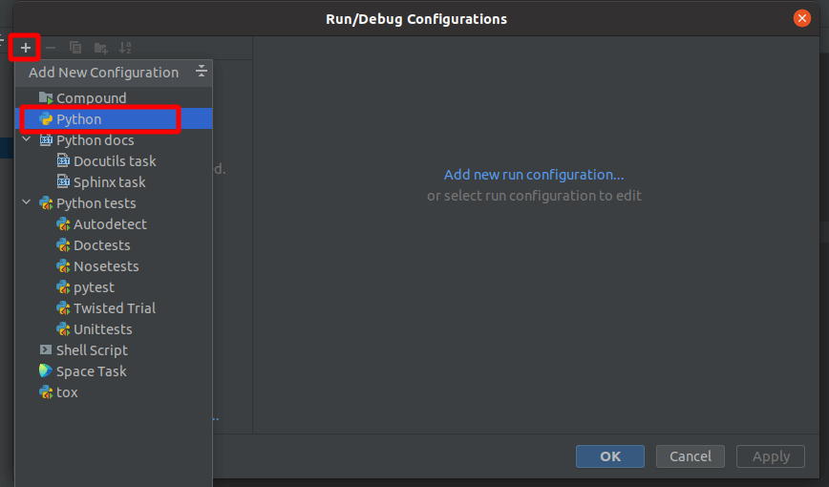
Task: Click the plus Add New Configuration icon
Action: click(25, 48)
